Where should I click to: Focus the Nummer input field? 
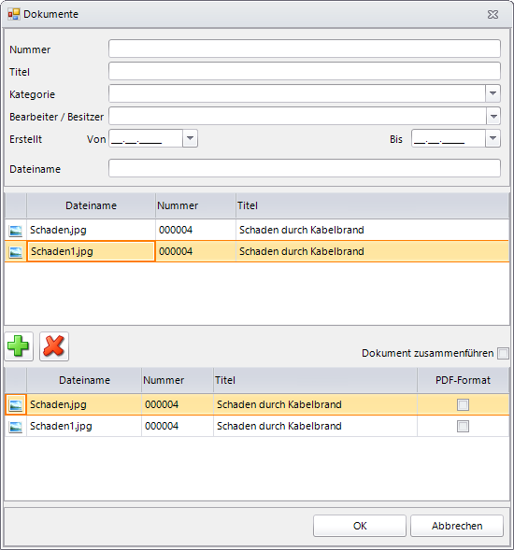[x=305, y=49]
